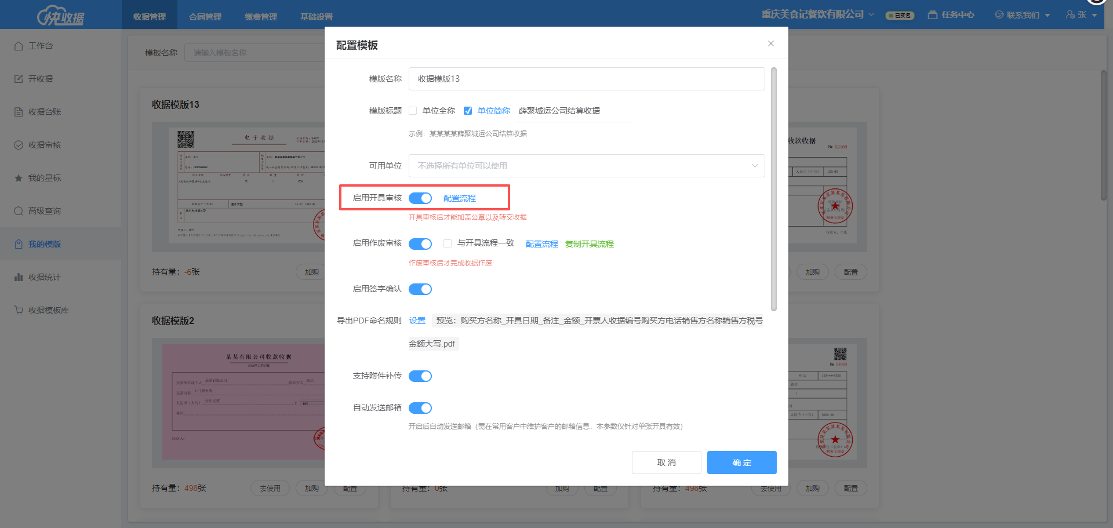Open the 收据审核 check-circle icon
The image size is (1113, 528).
[x=19, y=145]
